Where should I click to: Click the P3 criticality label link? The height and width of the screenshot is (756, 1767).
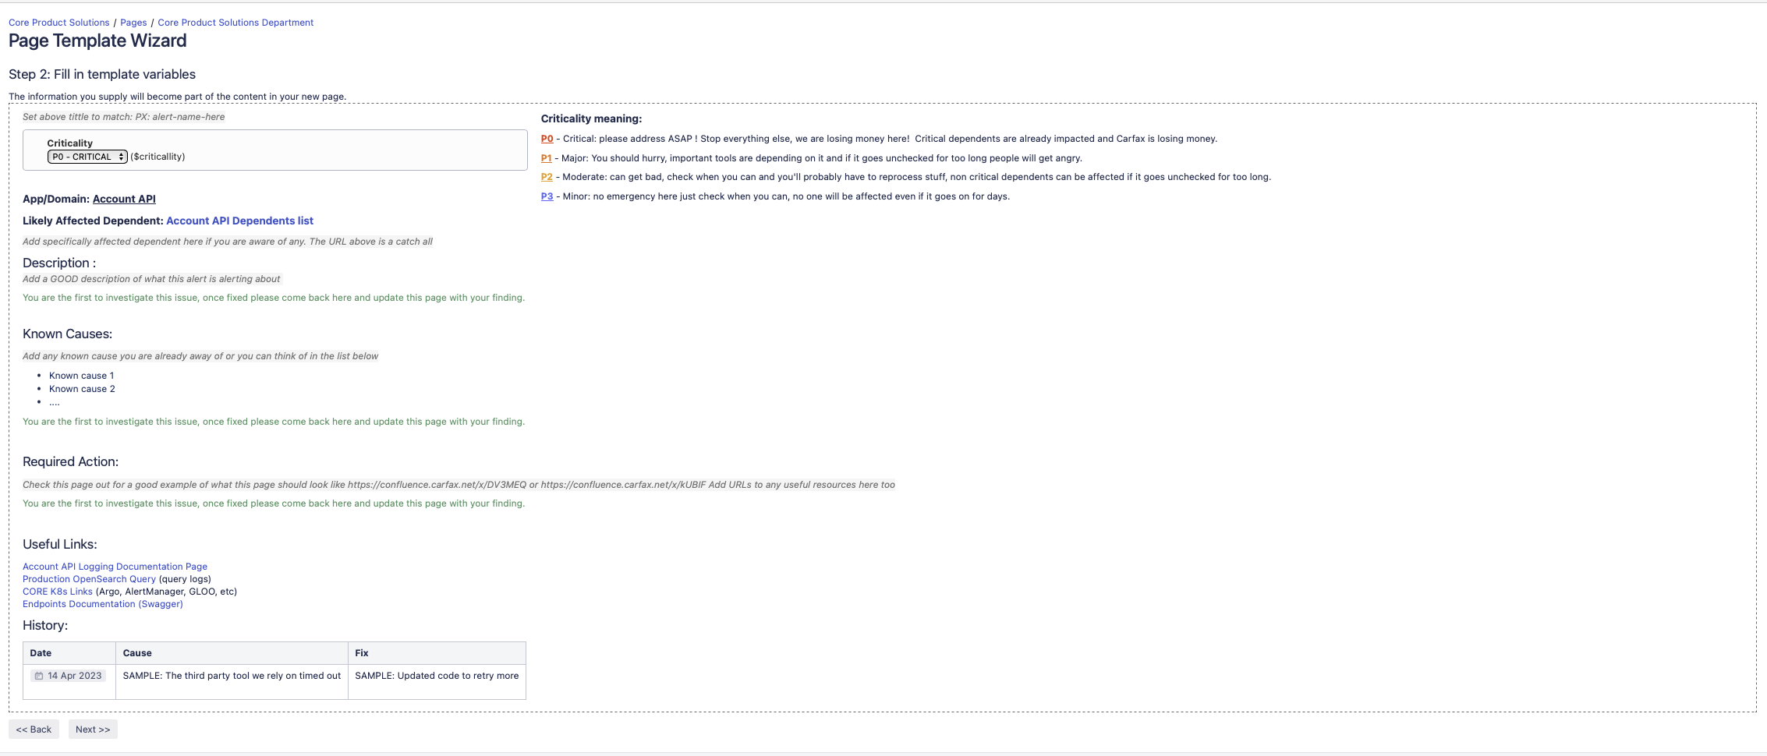547,196
